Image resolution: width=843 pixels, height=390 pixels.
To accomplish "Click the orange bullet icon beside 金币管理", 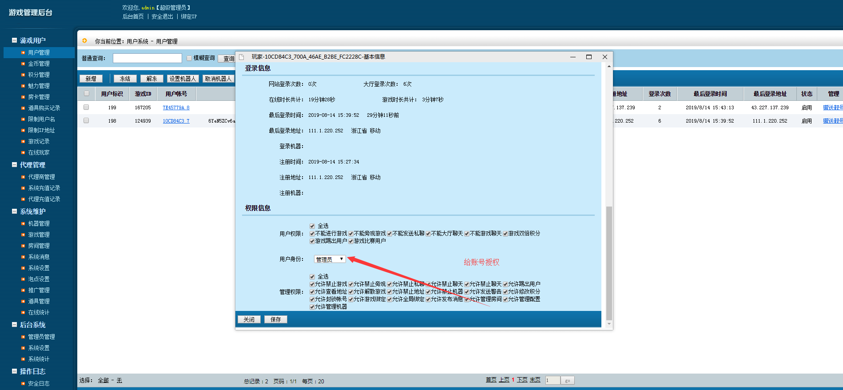I will pyautogui.click(x=23, y=64).
